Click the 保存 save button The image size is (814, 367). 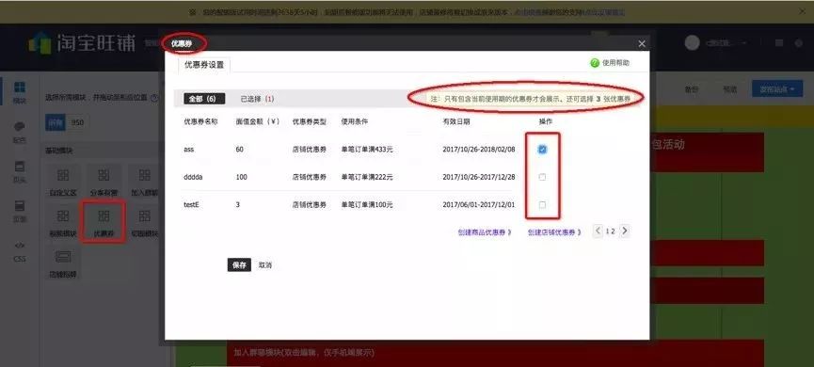[239, 264]
